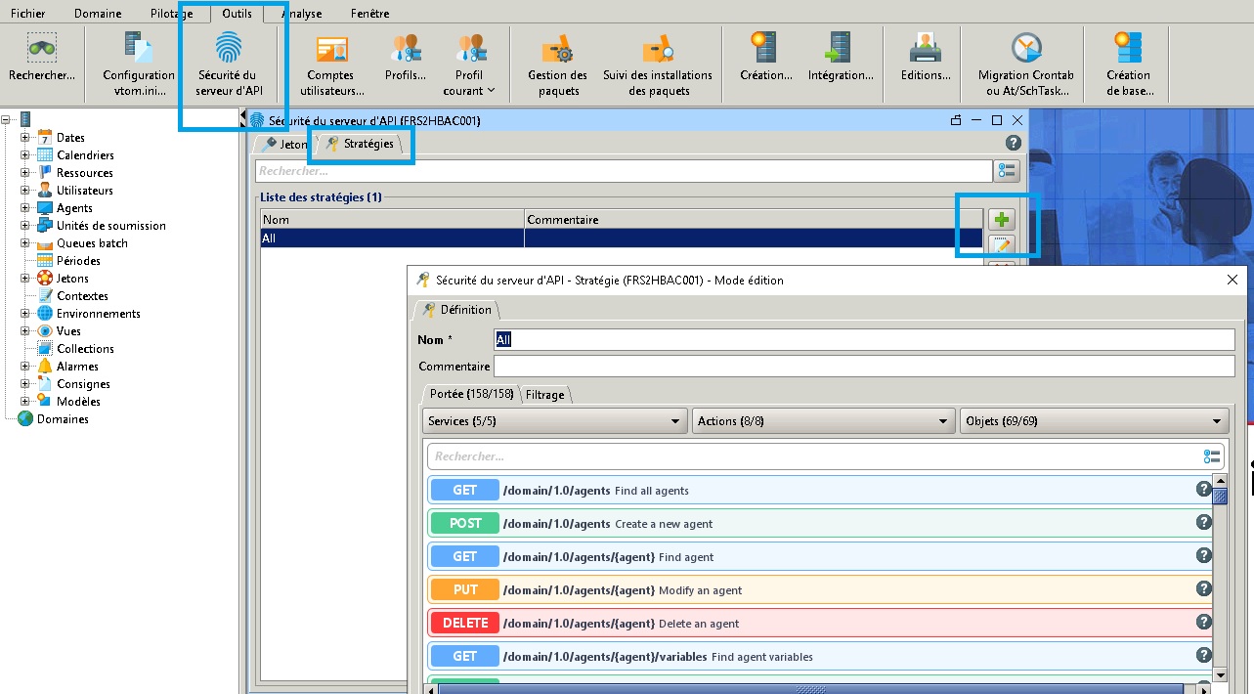This screenshot has width=1254, height=694.
Task: Expand the Calendriers tree node
Action: (25, 155)
